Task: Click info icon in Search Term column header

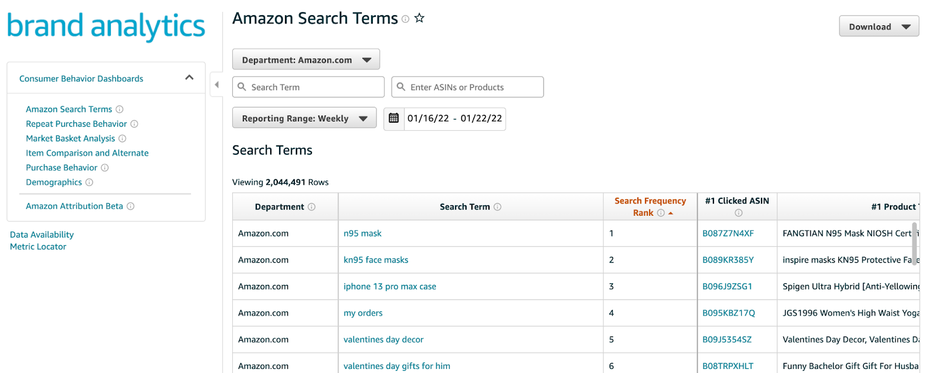Action: point(498,207)
